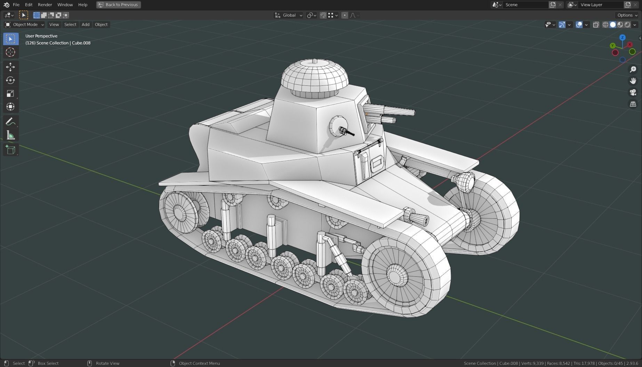The width and height of the screenshot is (642, 367).
Task: Choose the Intersect Selection mode icon
Action: (x=66, y=15)
